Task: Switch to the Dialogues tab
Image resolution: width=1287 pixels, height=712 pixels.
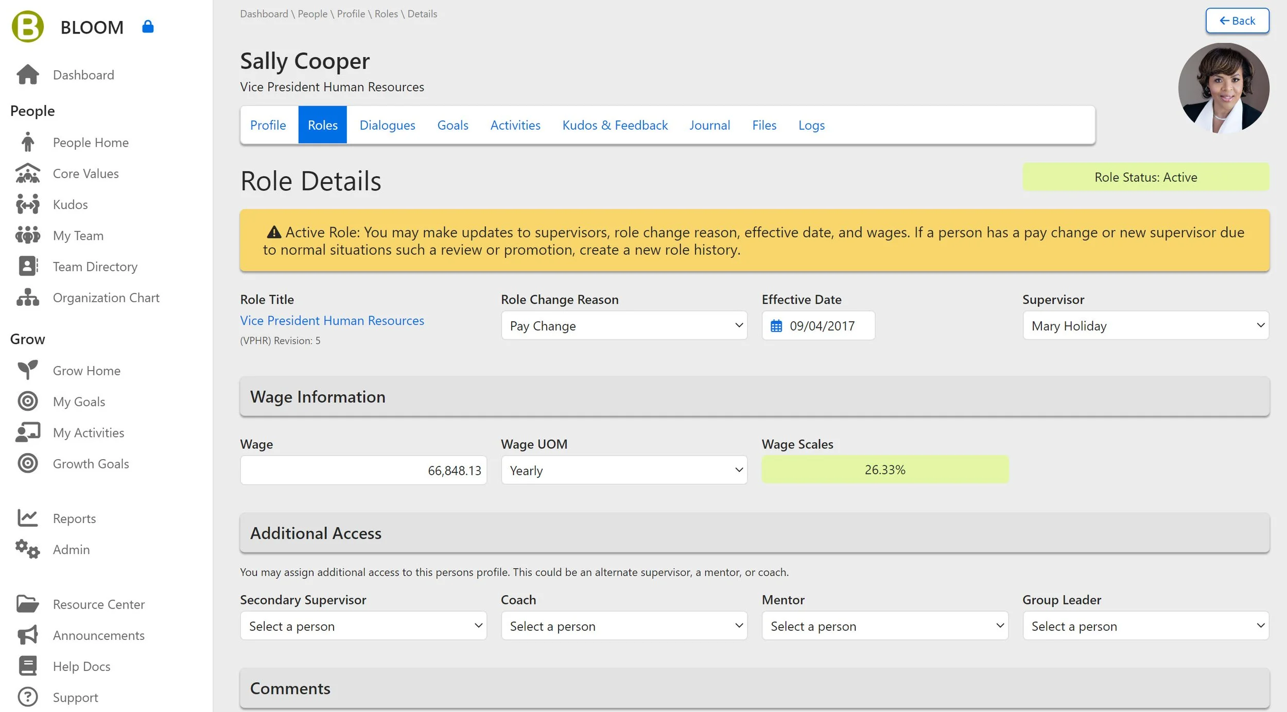Action: pyautogui.click(x=387, y=125)
